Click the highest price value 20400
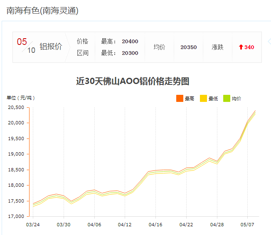This screenshot has height=235, width=271. pos(130,42)
